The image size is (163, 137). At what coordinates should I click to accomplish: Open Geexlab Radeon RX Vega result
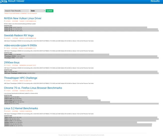pyautogui.click(x=19, y=35)
